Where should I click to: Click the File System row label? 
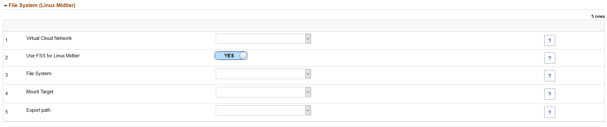(39, 74)
